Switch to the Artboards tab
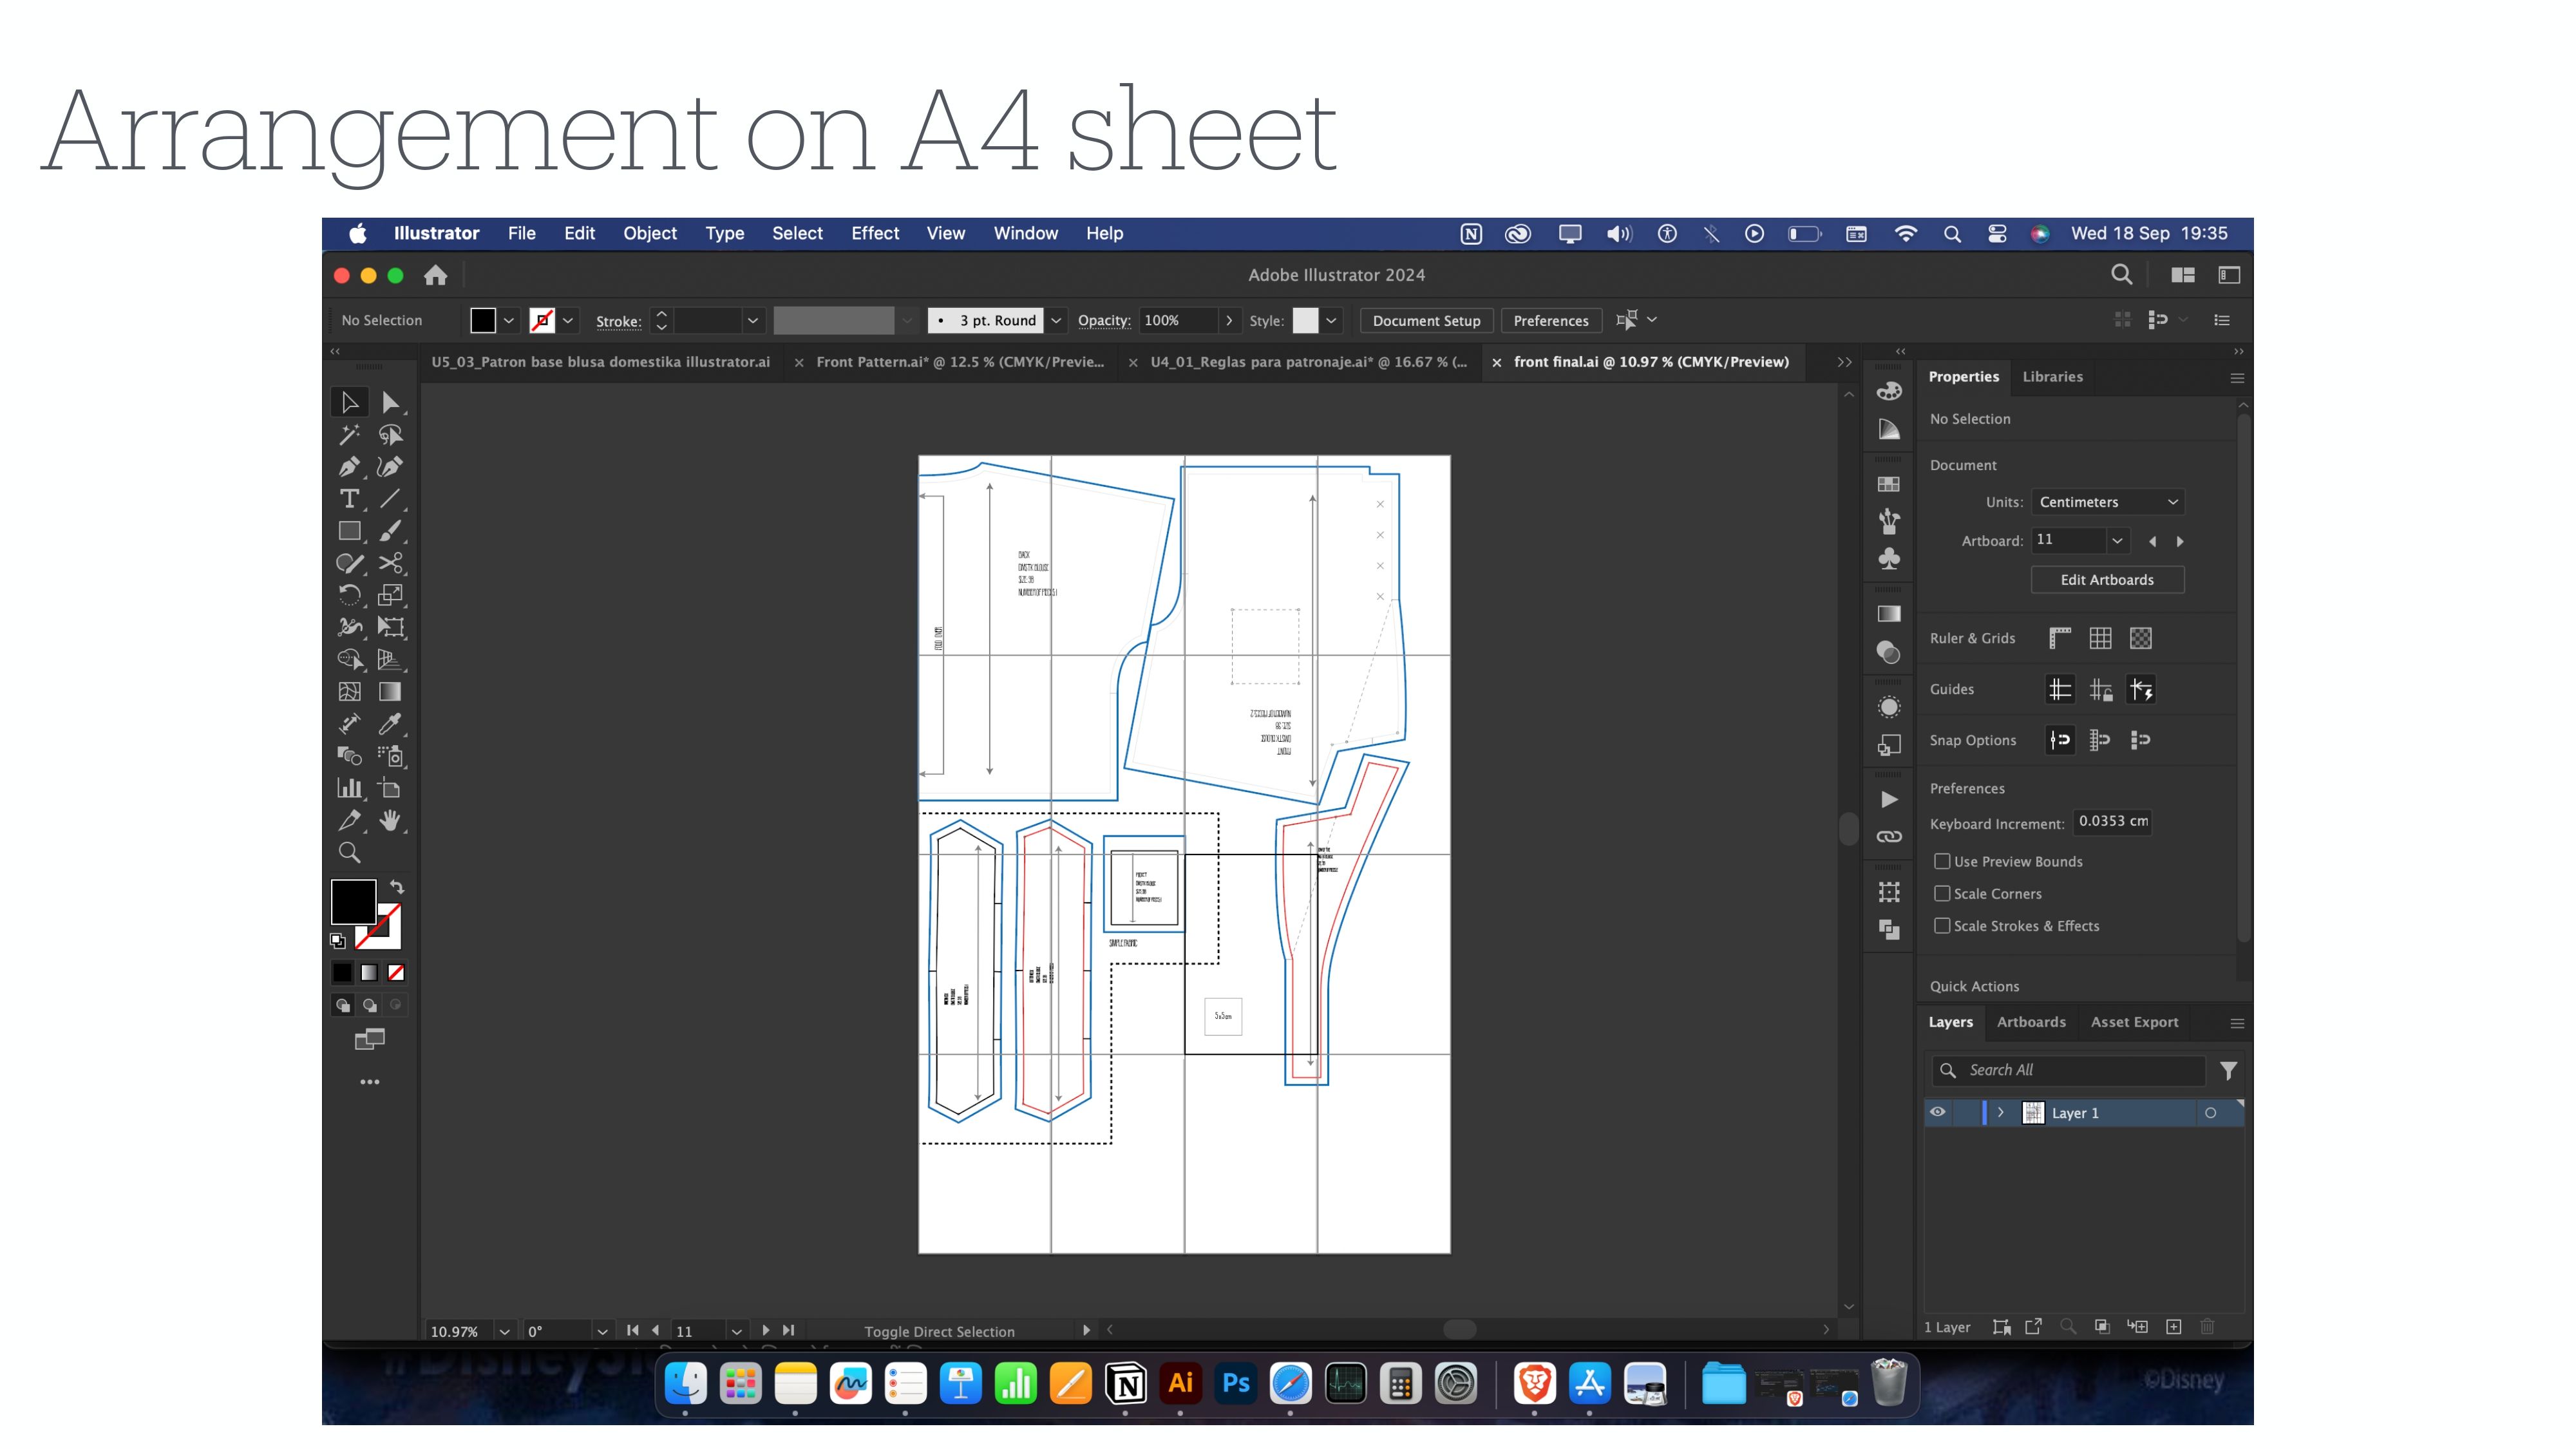The height and width of the screenshot is (1449, 2576). (x=2031, y=1021)
